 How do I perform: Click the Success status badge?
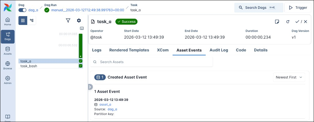126,22
